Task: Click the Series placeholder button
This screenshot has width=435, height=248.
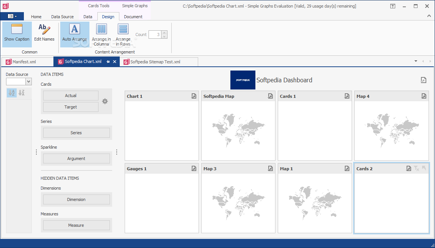Action: click(x=76, y=133)
